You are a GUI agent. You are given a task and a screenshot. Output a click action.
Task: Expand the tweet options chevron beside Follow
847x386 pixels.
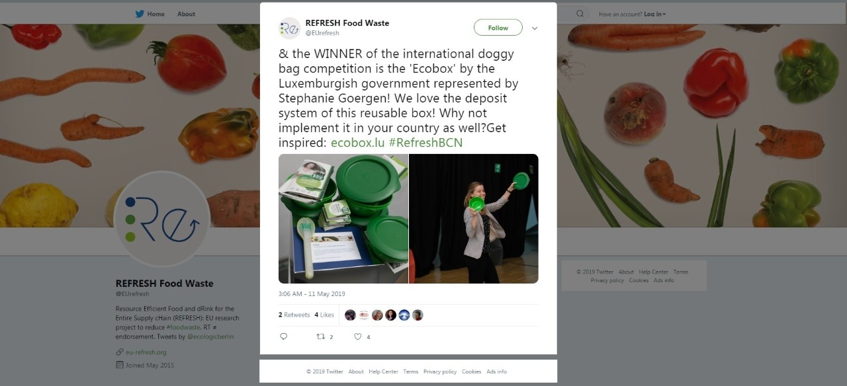tap(535, 28)
